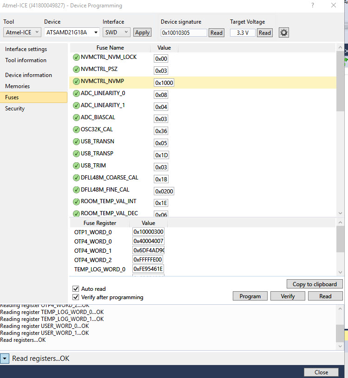Open the Tool dropdown showing Atmel-ICE
348x378 pixels.
click(22, 32)
